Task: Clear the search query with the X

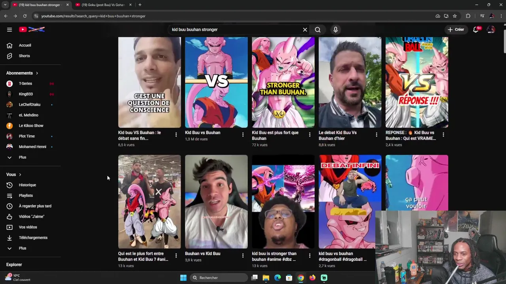Action: coord(305,30)
